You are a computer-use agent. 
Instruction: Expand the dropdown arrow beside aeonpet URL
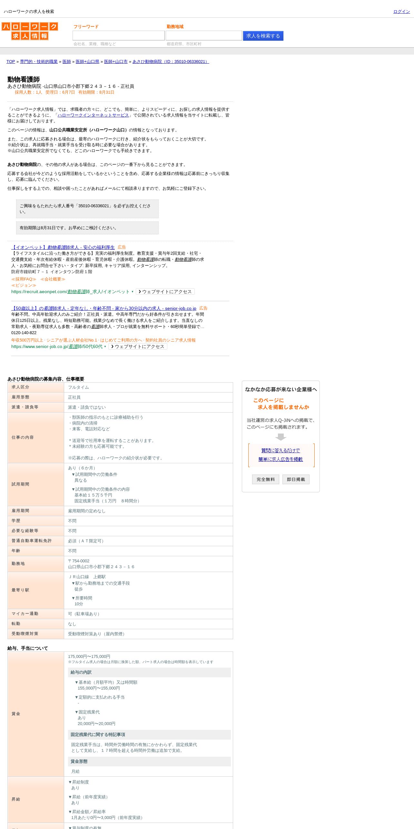(x=133, y=292)
